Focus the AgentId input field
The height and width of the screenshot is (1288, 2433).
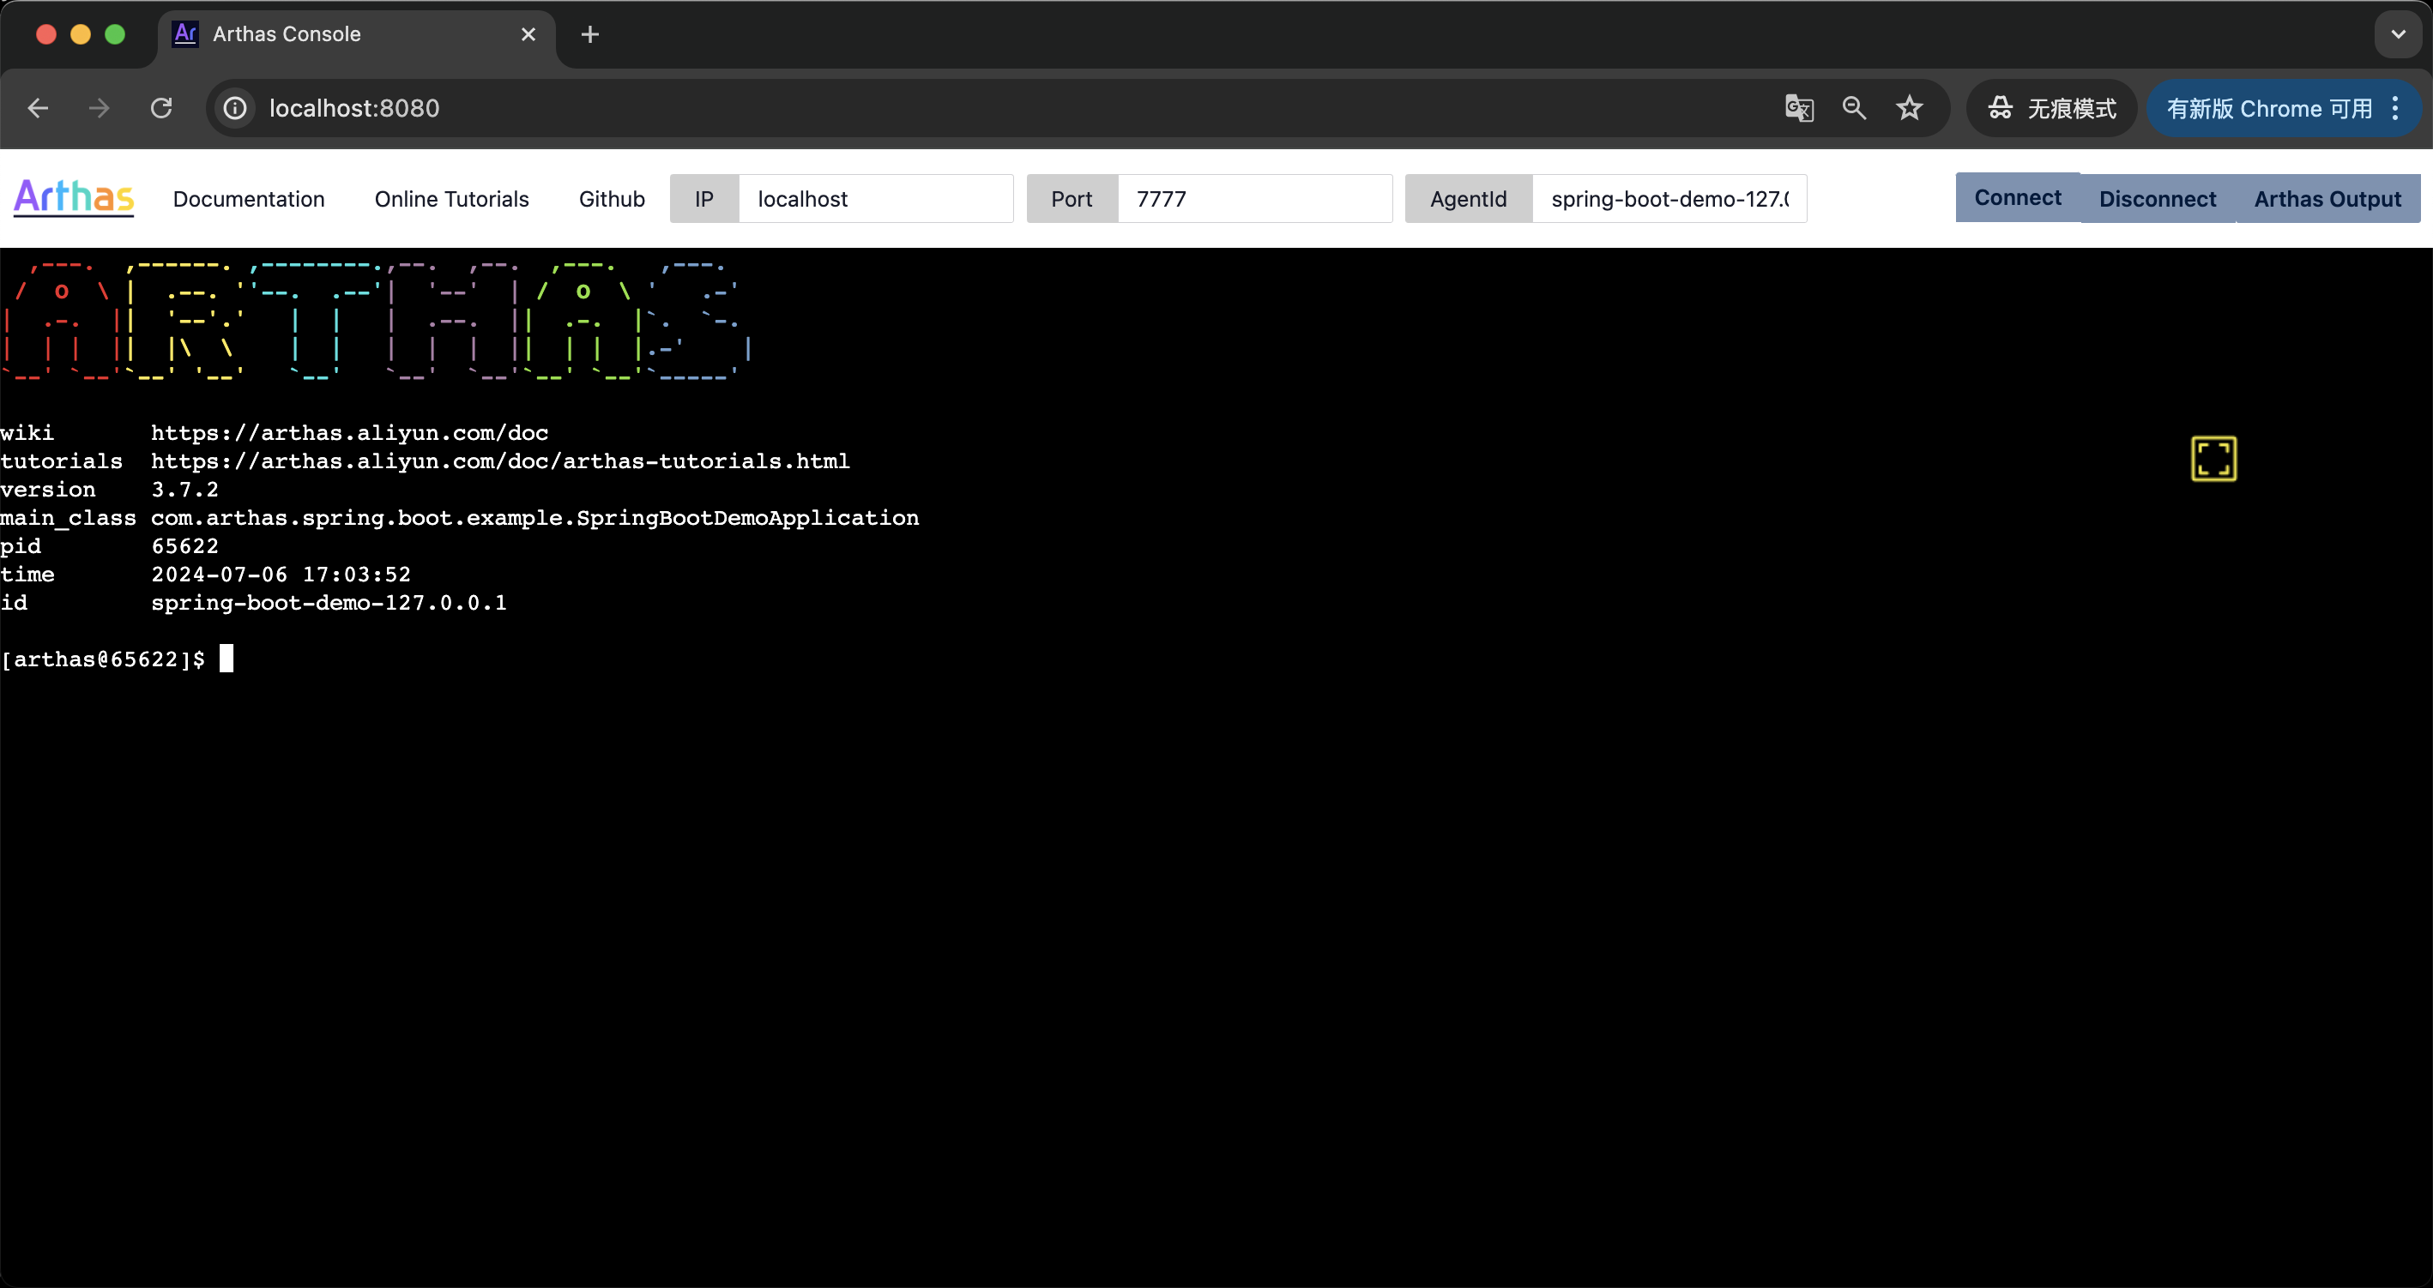(1669, 199)
